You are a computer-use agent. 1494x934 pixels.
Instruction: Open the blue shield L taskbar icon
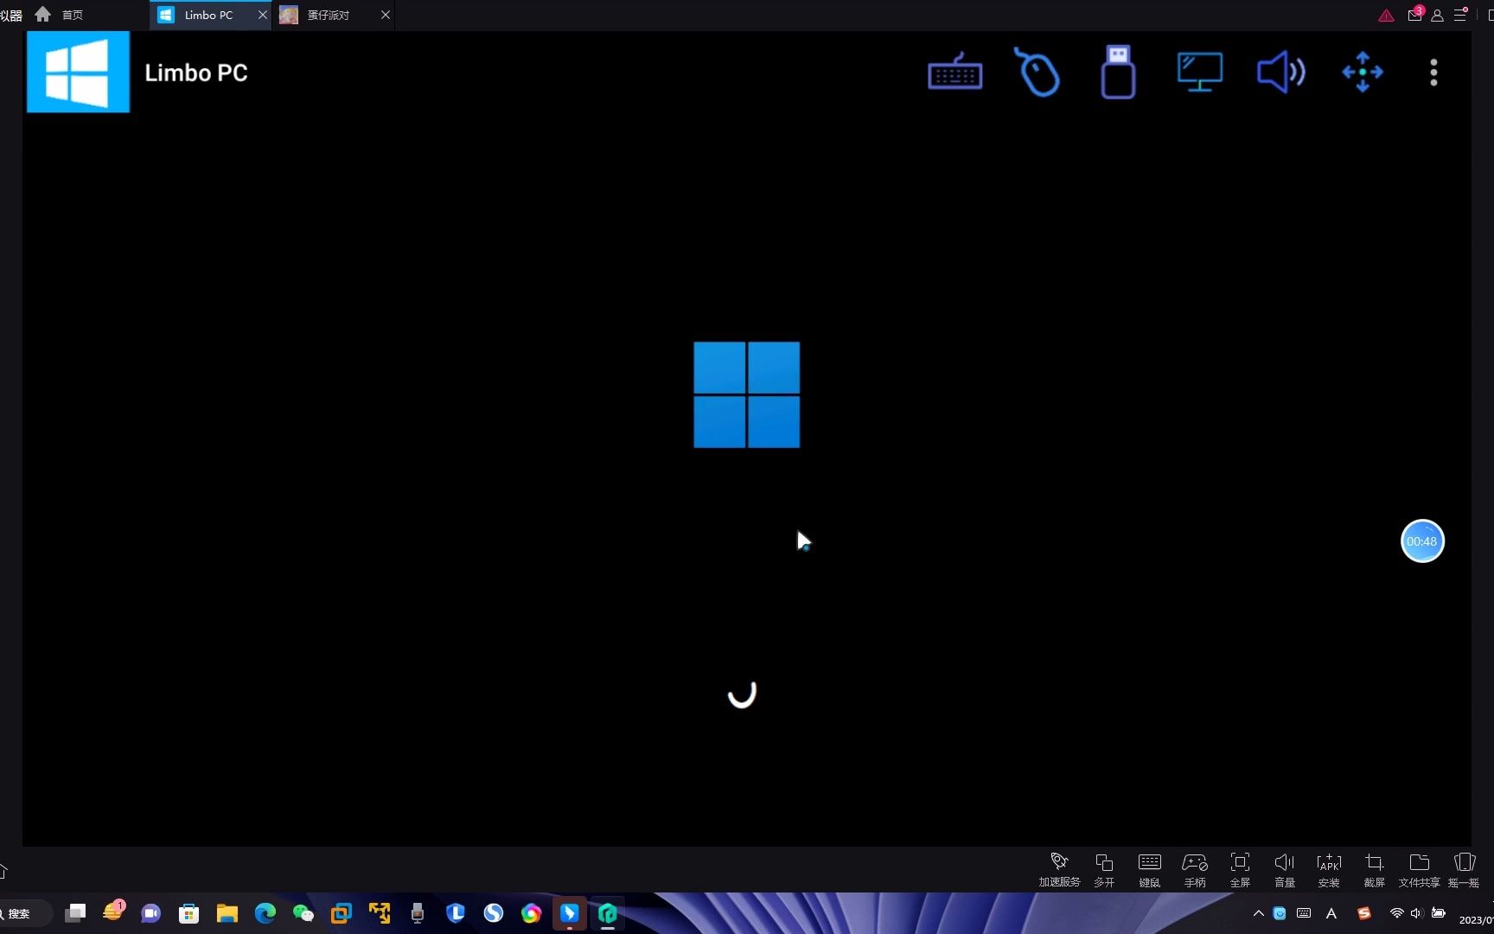[456, 913]
